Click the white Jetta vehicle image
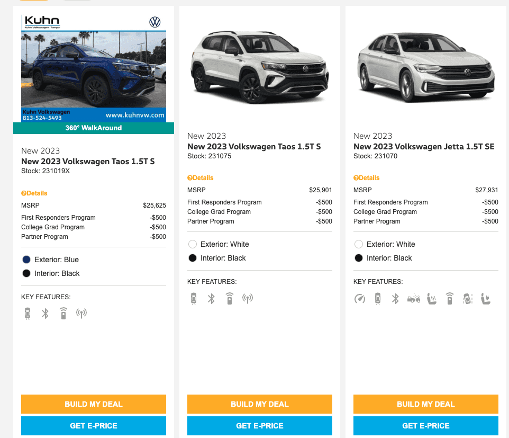 (426, 68)
